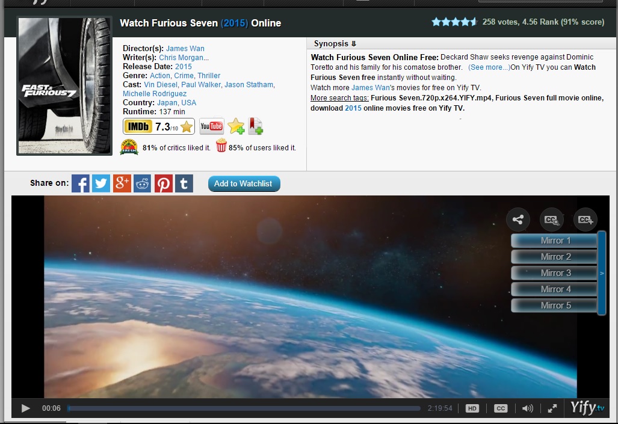Browse the Thriller genre link

[209, 76]
